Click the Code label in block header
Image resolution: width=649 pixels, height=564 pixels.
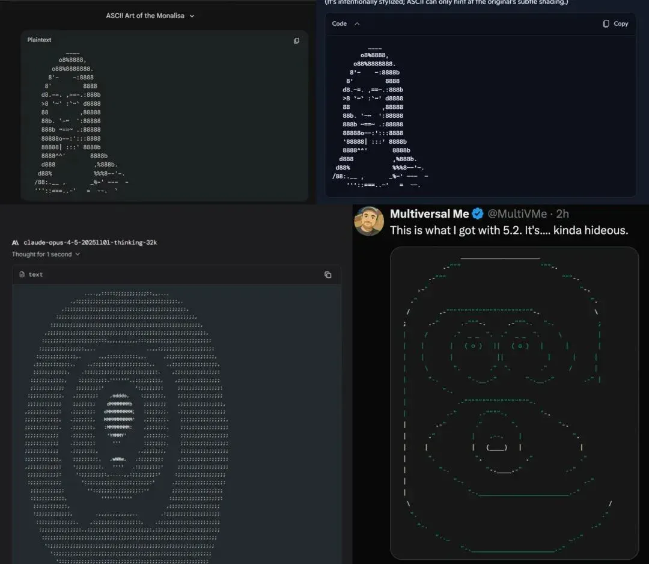339,23
